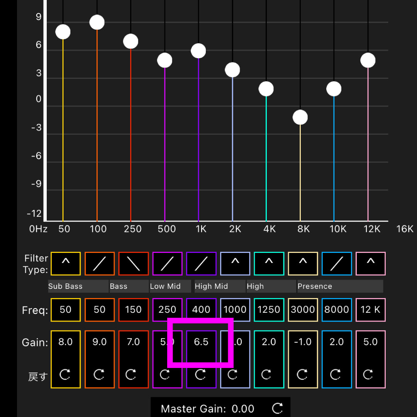This screenshot has width=417, height=417.
Task: Click the 6.5 gain value box
Action: coord(201,342)
